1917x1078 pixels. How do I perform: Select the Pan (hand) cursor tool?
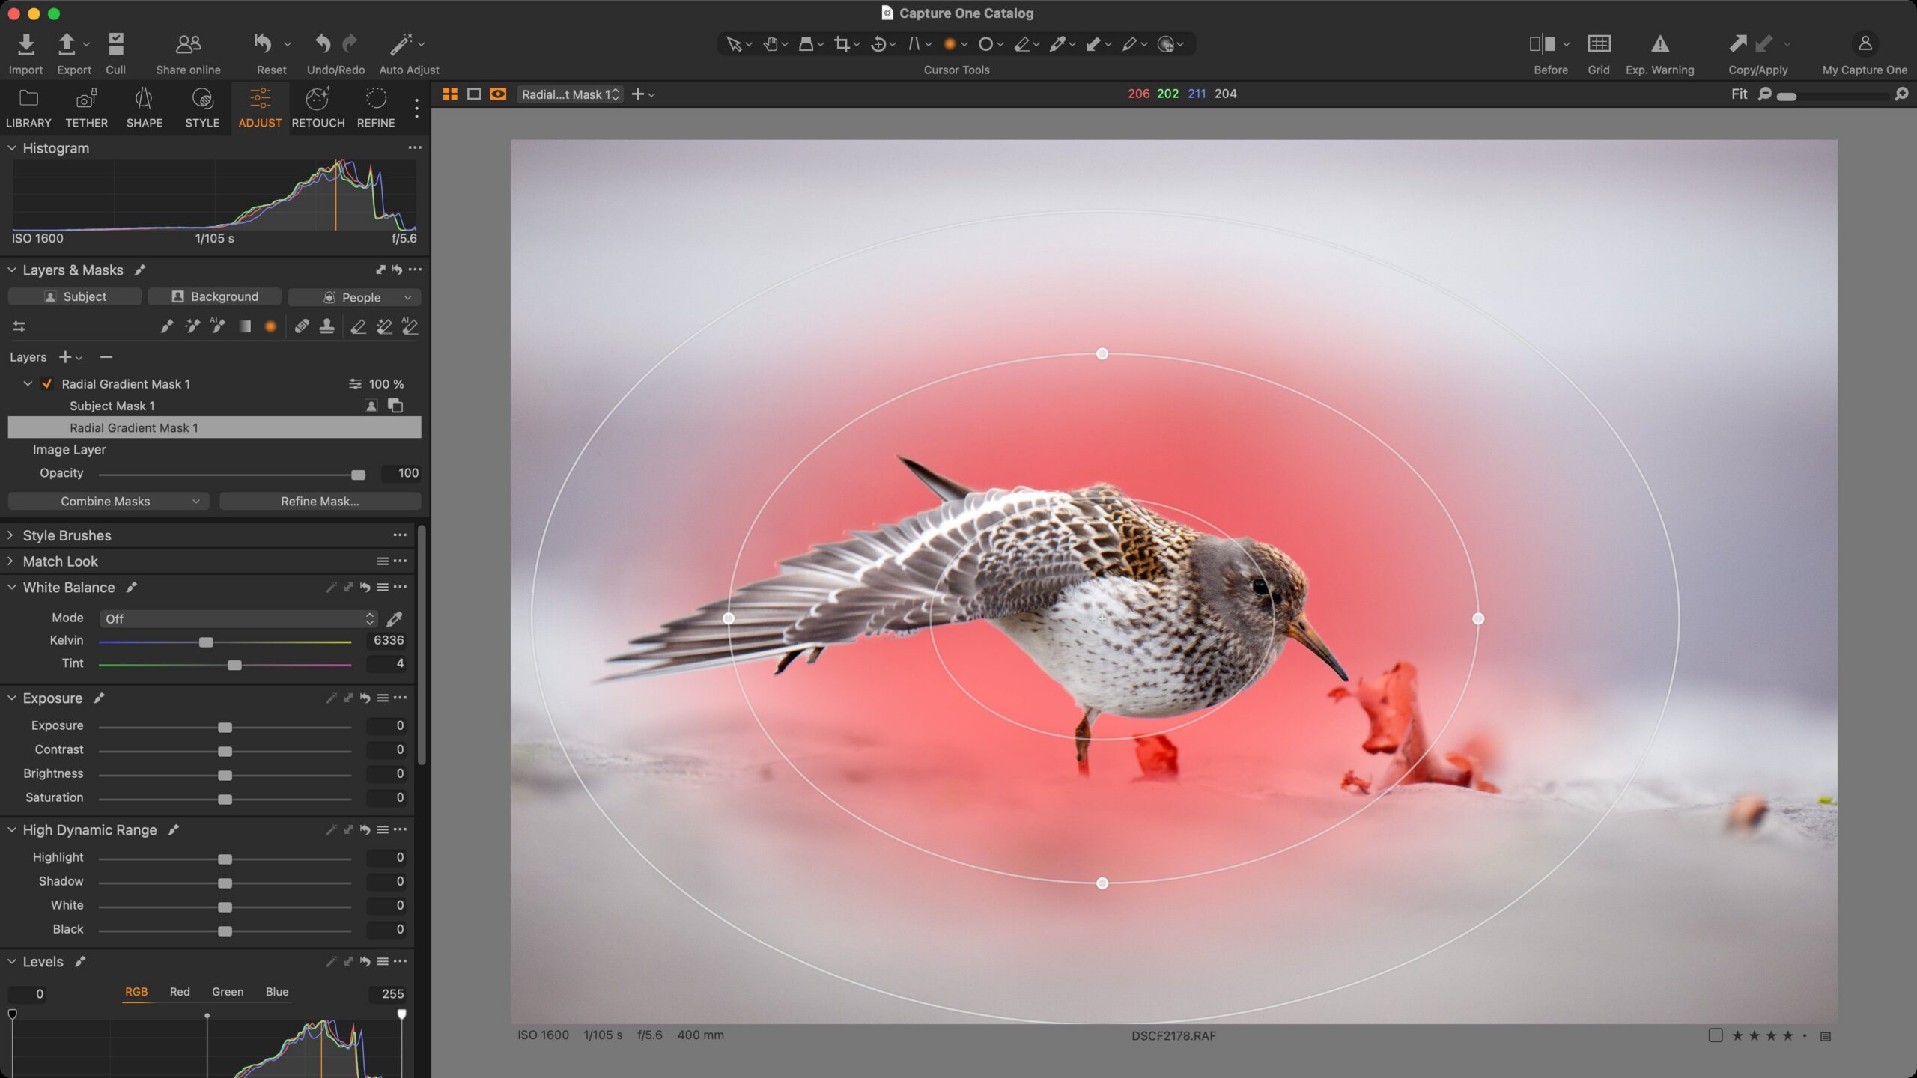click(x=771, y=43)
